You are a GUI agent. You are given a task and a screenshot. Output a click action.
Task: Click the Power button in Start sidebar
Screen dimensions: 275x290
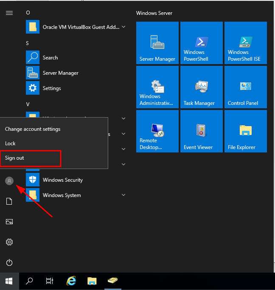tap(9, 262)
